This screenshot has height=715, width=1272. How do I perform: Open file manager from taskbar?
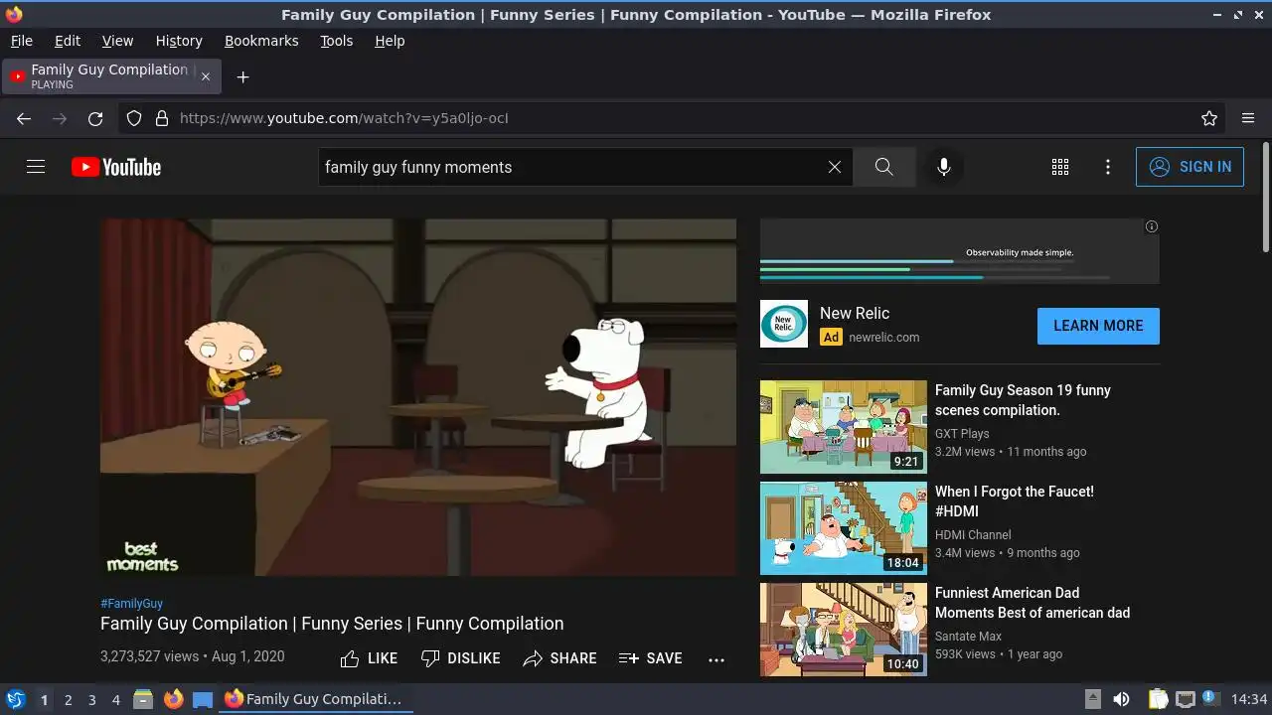point(143,699)
